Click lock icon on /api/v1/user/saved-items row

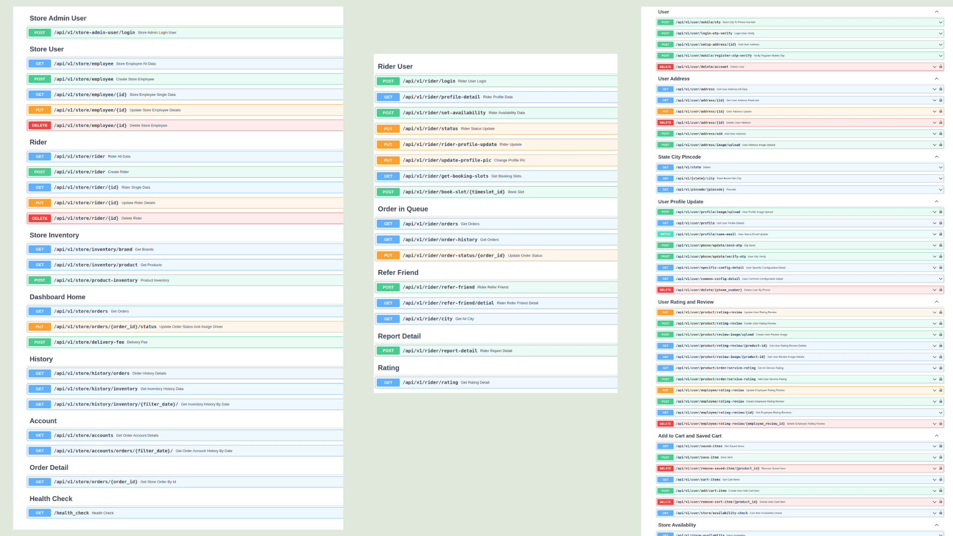click(x=941, y=446)
